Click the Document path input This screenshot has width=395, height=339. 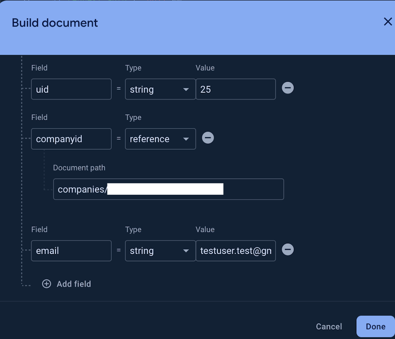tap(253, 189)
